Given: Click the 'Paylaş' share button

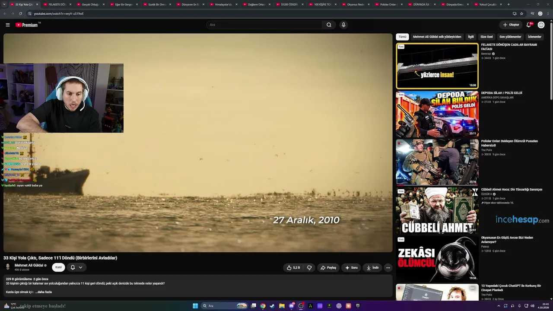Looking at the screenshot, I should pos(328,268).
